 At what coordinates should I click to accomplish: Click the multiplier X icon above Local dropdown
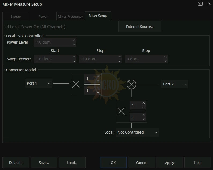point(121,111)
